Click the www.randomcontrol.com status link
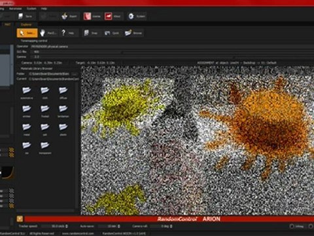The height and width of the screenshot is (236, 314). (x=78, y=233)
